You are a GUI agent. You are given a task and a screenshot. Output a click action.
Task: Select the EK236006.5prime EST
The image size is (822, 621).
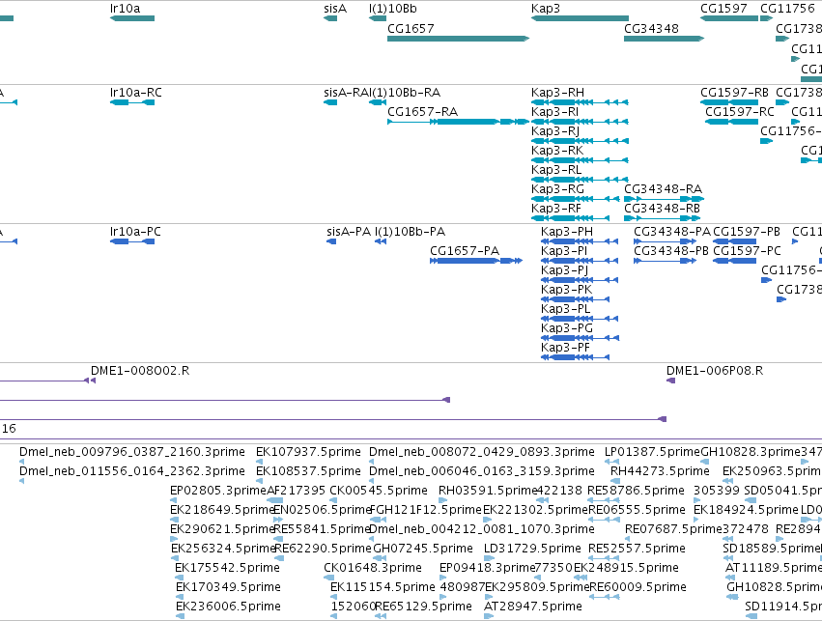point(180,616)
